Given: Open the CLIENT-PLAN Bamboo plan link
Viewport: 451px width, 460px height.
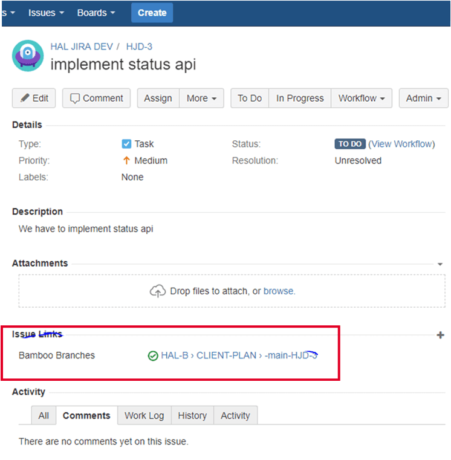Looking at the screenshot, I should tap(226, 355).
